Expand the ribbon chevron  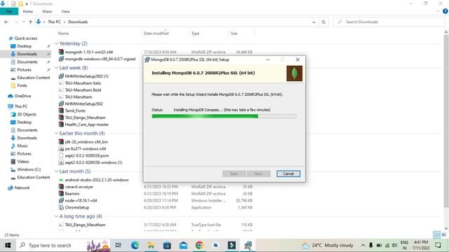438,11
